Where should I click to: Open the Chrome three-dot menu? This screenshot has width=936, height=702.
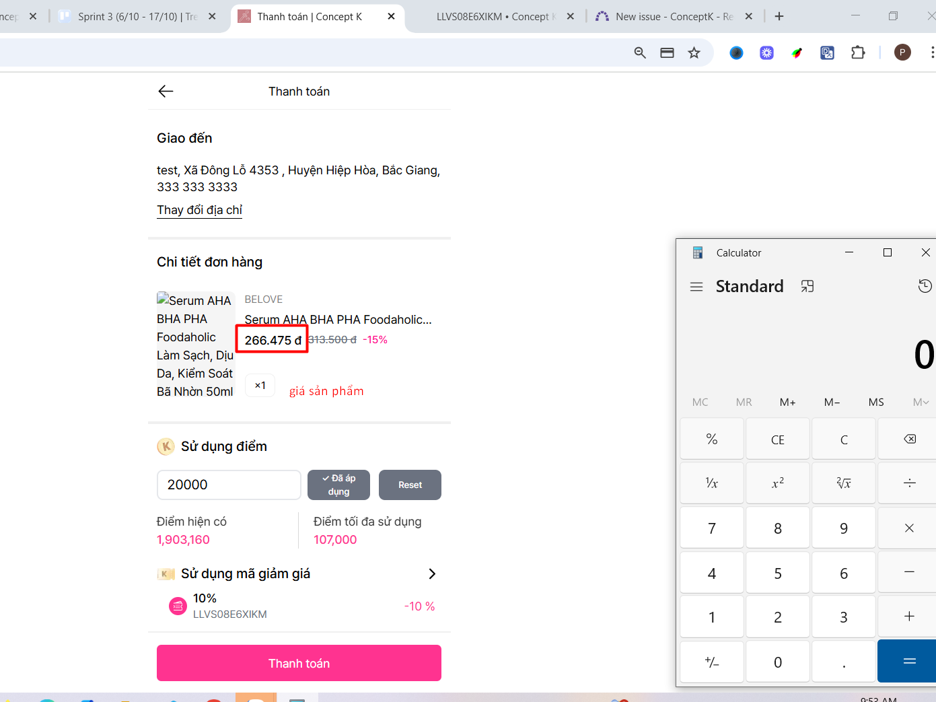click(931, 52)
